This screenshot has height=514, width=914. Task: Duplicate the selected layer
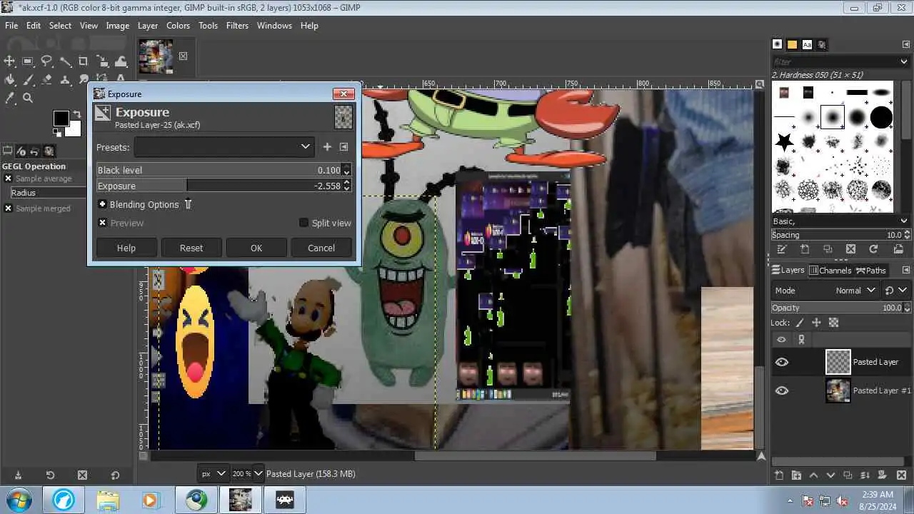pyautogui.click(x=848, y=475)
